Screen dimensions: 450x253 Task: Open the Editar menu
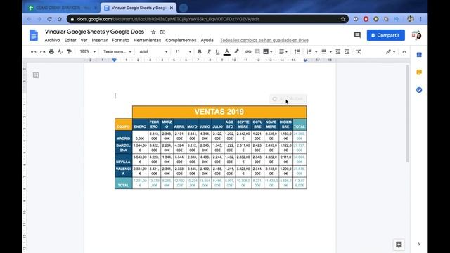coord(70,41)
